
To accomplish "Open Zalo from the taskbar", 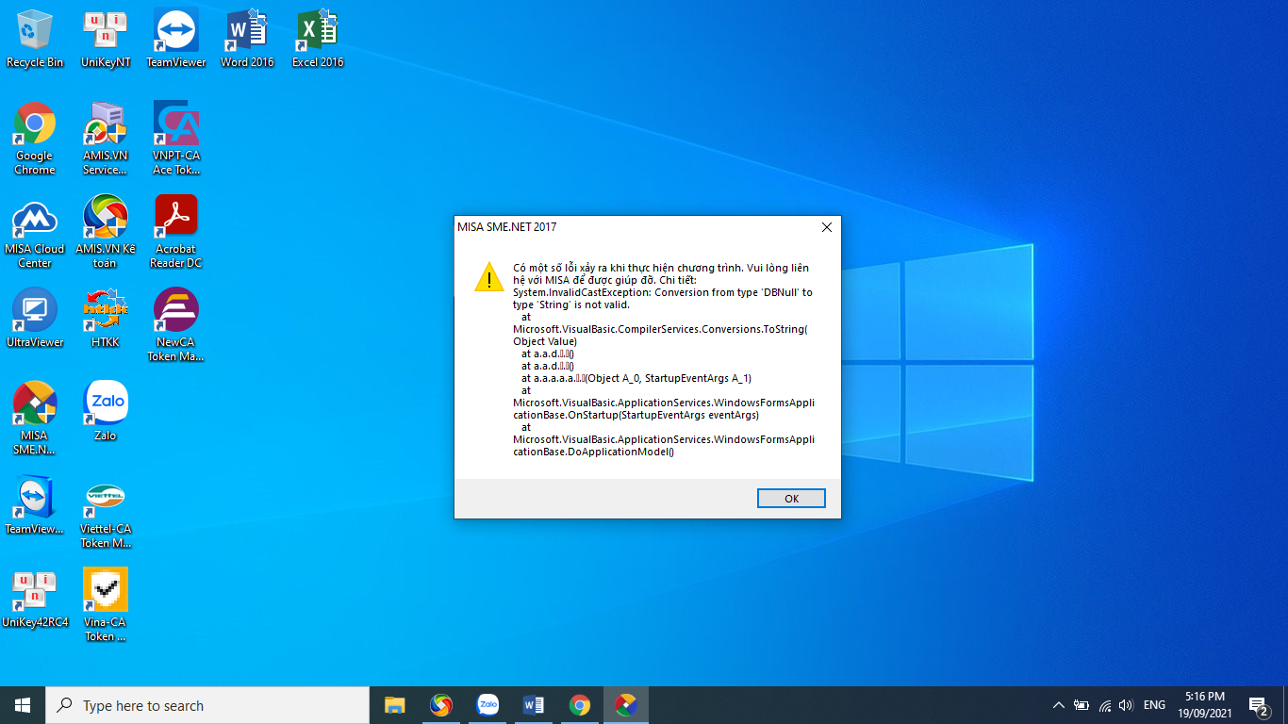I will 487,705.
